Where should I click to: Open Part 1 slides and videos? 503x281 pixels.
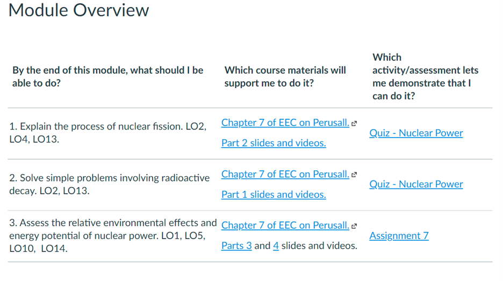(274, 194)
